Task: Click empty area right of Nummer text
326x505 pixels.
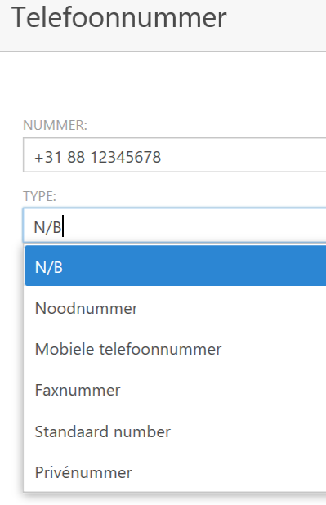Action: tap(245, 155)
